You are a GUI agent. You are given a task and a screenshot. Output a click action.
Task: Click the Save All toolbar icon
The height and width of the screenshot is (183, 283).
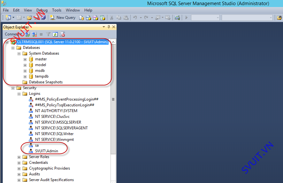click(43, 18)
